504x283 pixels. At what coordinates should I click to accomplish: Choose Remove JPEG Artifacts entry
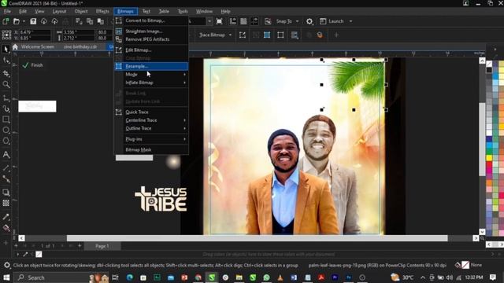coord(151,39)
